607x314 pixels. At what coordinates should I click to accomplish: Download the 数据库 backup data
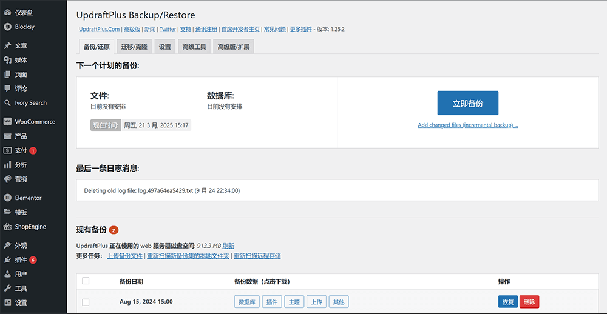[246, 302]
